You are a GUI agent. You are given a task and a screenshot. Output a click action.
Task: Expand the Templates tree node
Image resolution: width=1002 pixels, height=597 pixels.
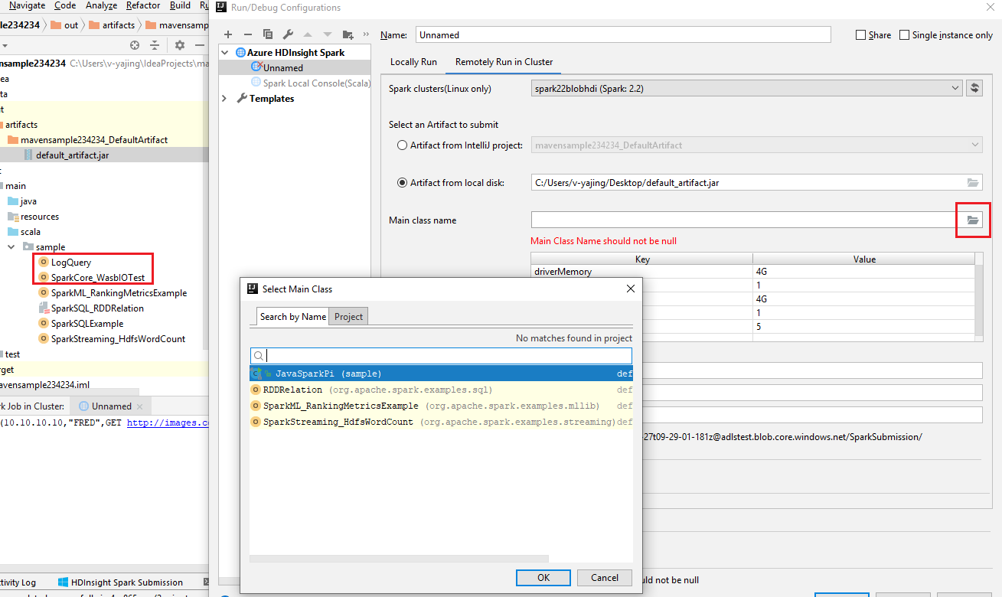point(223,98)
